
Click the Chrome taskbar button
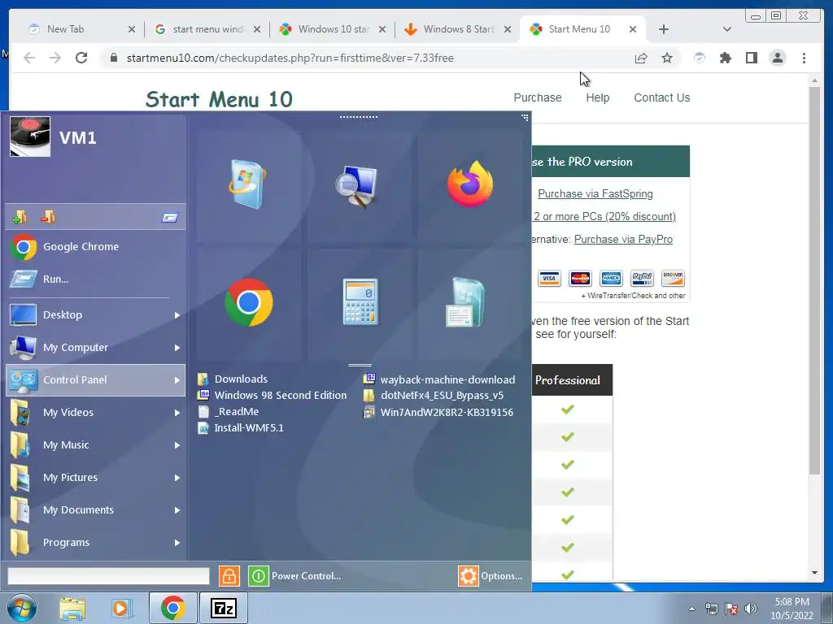[x=173, y=608]
